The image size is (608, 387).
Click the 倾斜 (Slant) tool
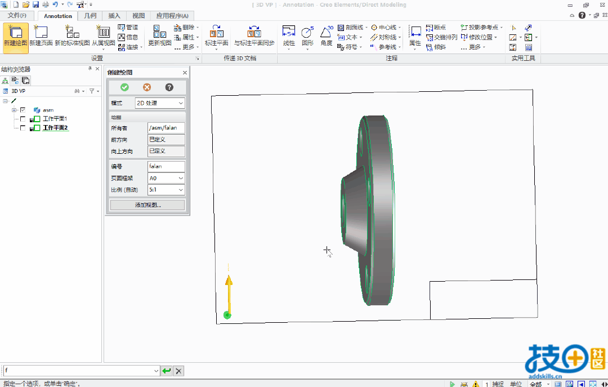coord(436,47)
